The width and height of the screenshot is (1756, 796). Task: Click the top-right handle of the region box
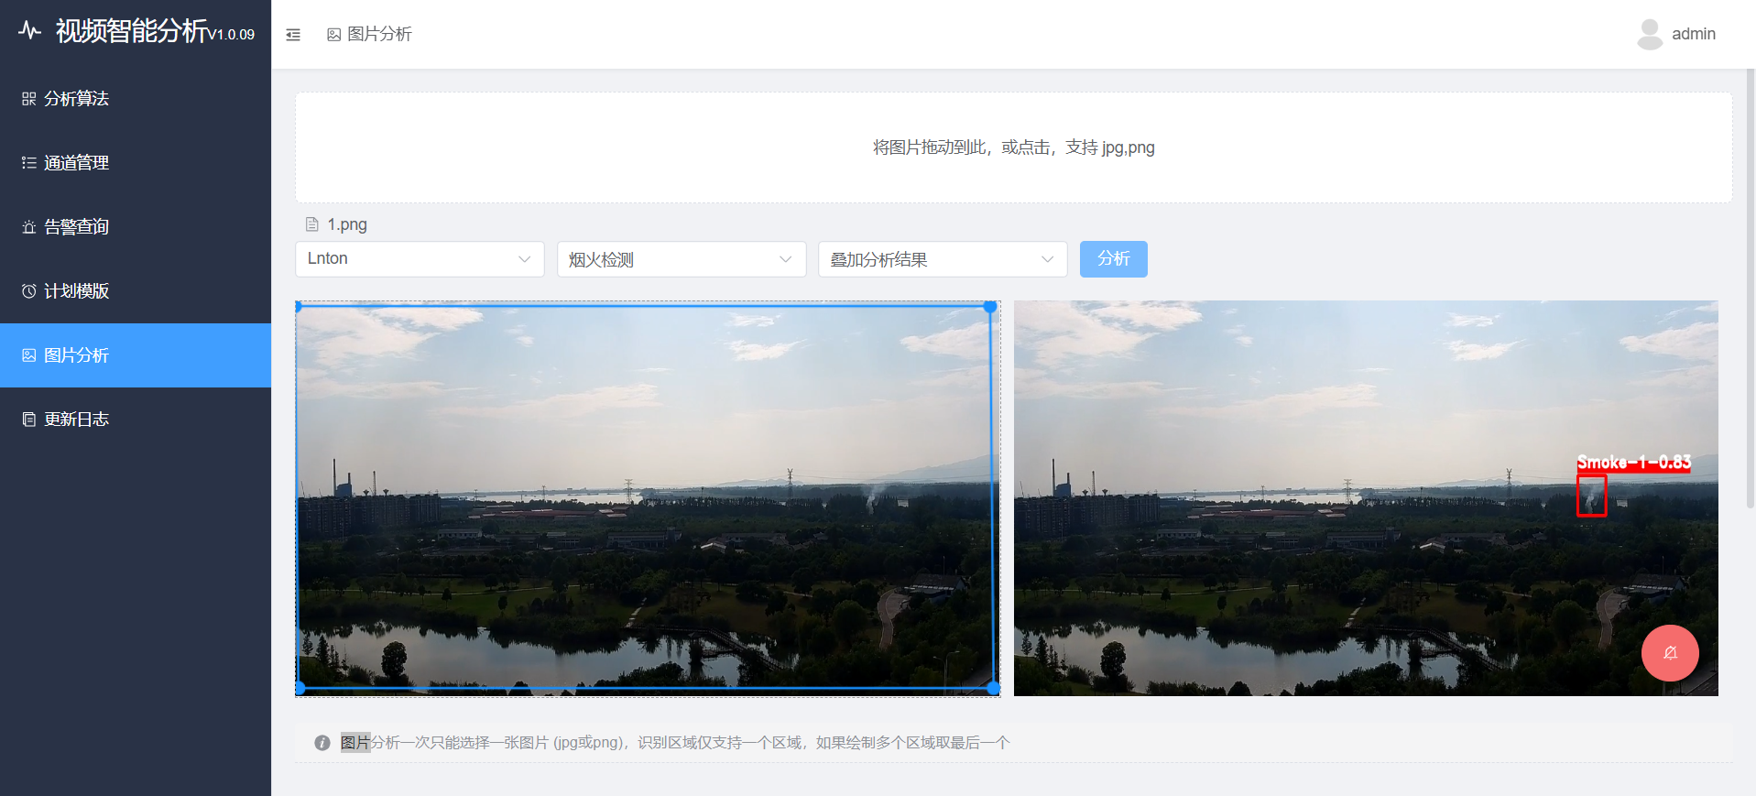pos(990,307)
